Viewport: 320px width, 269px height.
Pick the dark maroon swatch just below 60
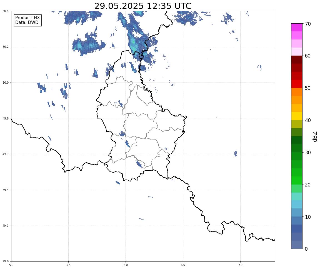pyautogui.click(x=297, y=59)
